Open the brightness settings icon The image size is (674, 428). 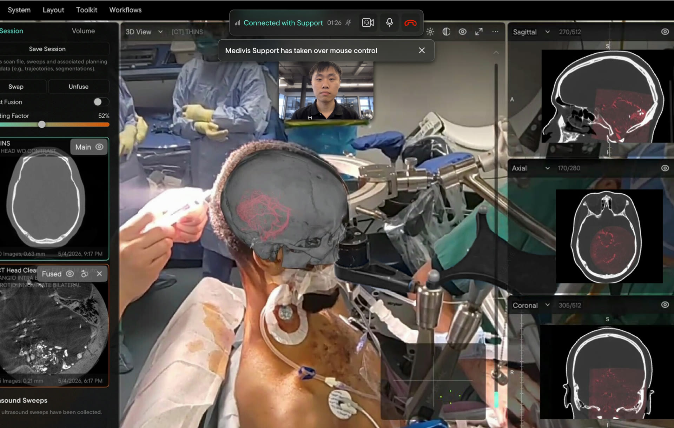pos(430,32)
